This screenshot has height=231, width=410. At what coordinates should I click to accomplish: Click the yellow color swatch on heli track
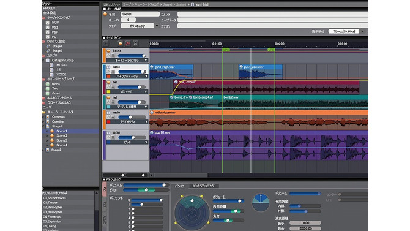[108, 92]
